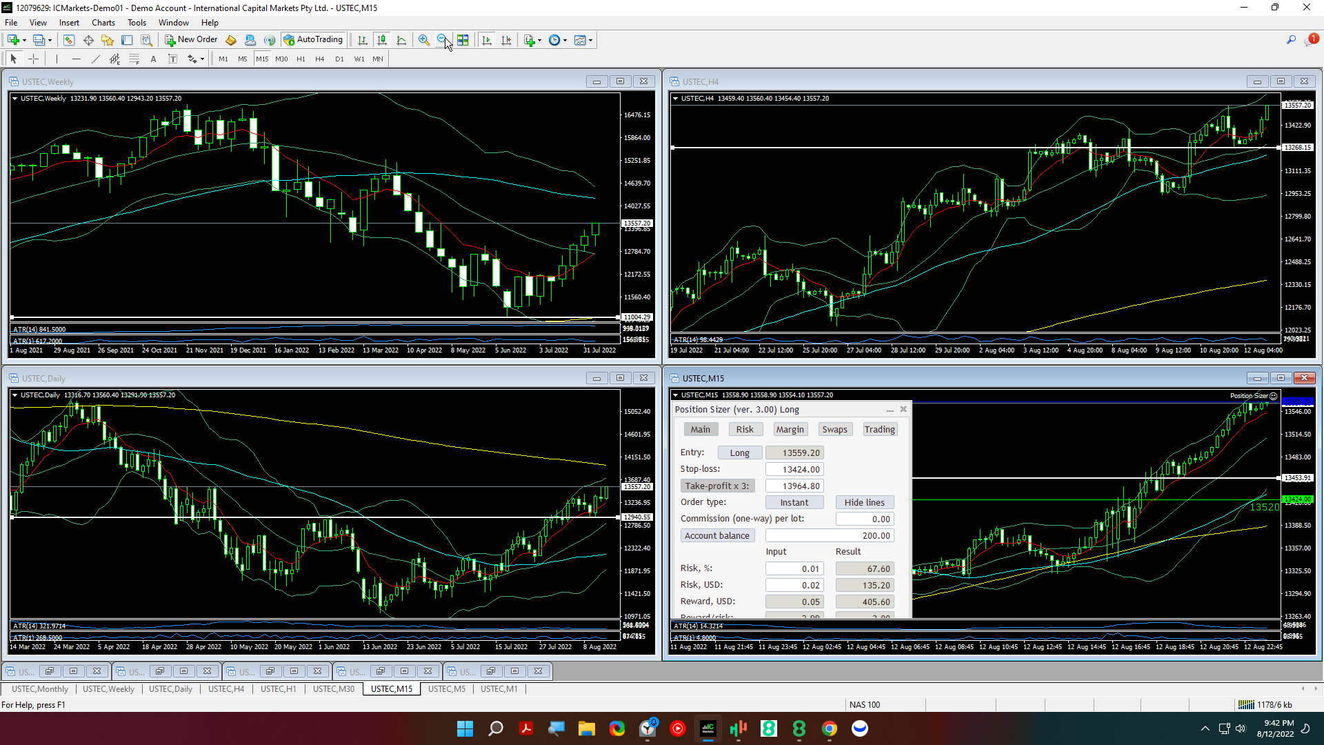Screen dimensions: 1324x745
Task: Open the notifications bubble with red badge
Action: pos(1310,40)
